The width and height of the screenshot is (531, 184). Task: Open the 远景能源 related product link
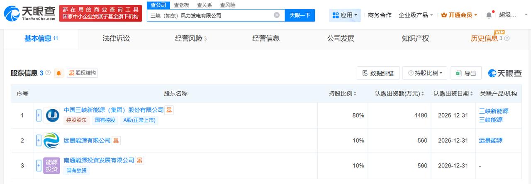491,141
